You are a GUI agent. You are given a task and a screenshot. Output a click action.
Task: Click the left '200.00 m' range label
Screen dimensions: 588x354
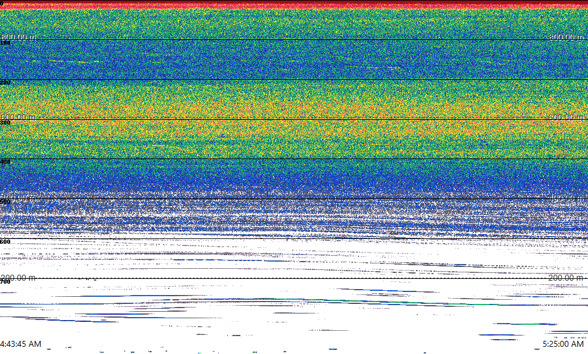19,278
